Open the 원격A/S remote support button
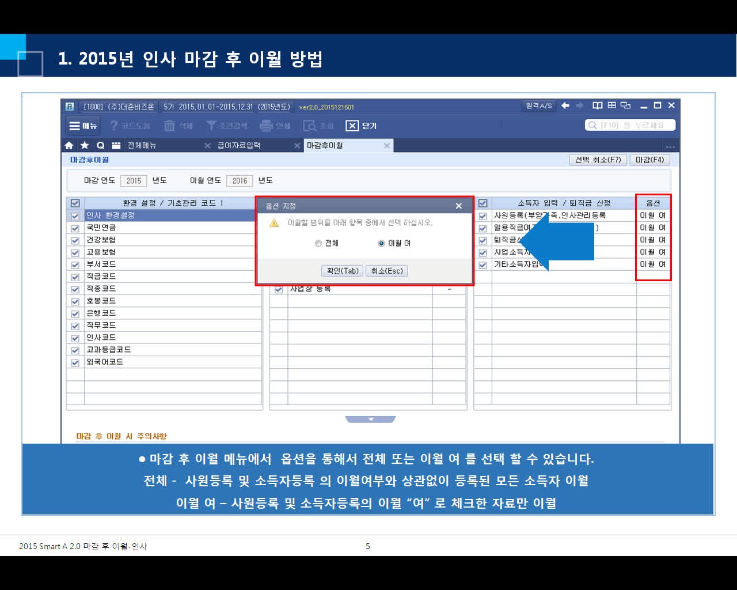The width and height of the screenshot is (737, 590). [539, 105]
